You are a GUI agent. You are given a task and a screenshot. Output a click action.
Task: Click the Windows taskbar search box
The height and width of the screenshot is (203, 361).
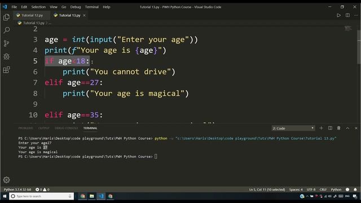coord(41,196)
